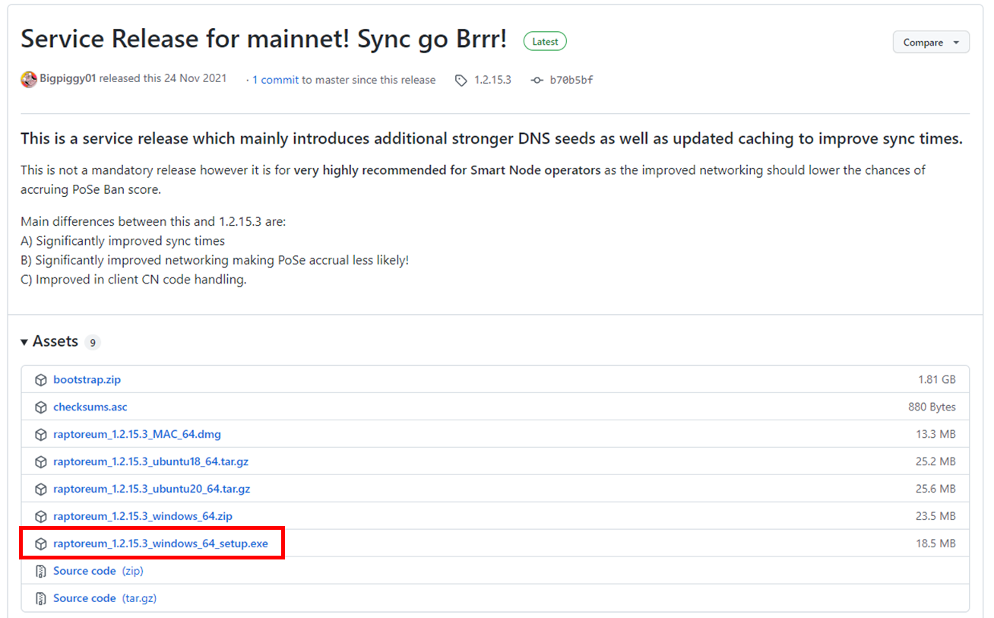The image size is (994, 618).
Task: Download raptoreum_1.2.15.3_windows_64.zip
Action: (143, 516)
